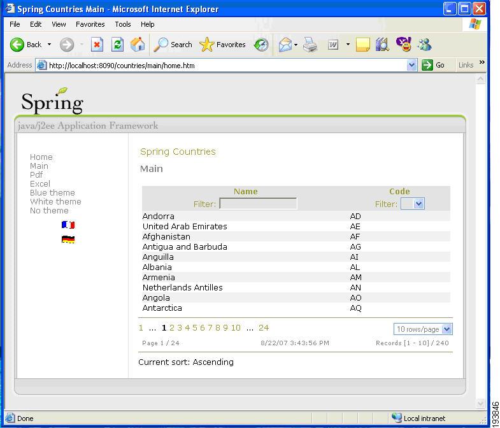
Task: Expand the address bar URL dropdown
Action: click(411, 65)
